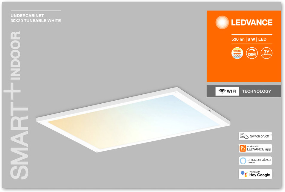Viewport: 285px width, 192px height.
Task: Click the vertical SMART+ INDOOR text
Action: click(x=16, y=105)
